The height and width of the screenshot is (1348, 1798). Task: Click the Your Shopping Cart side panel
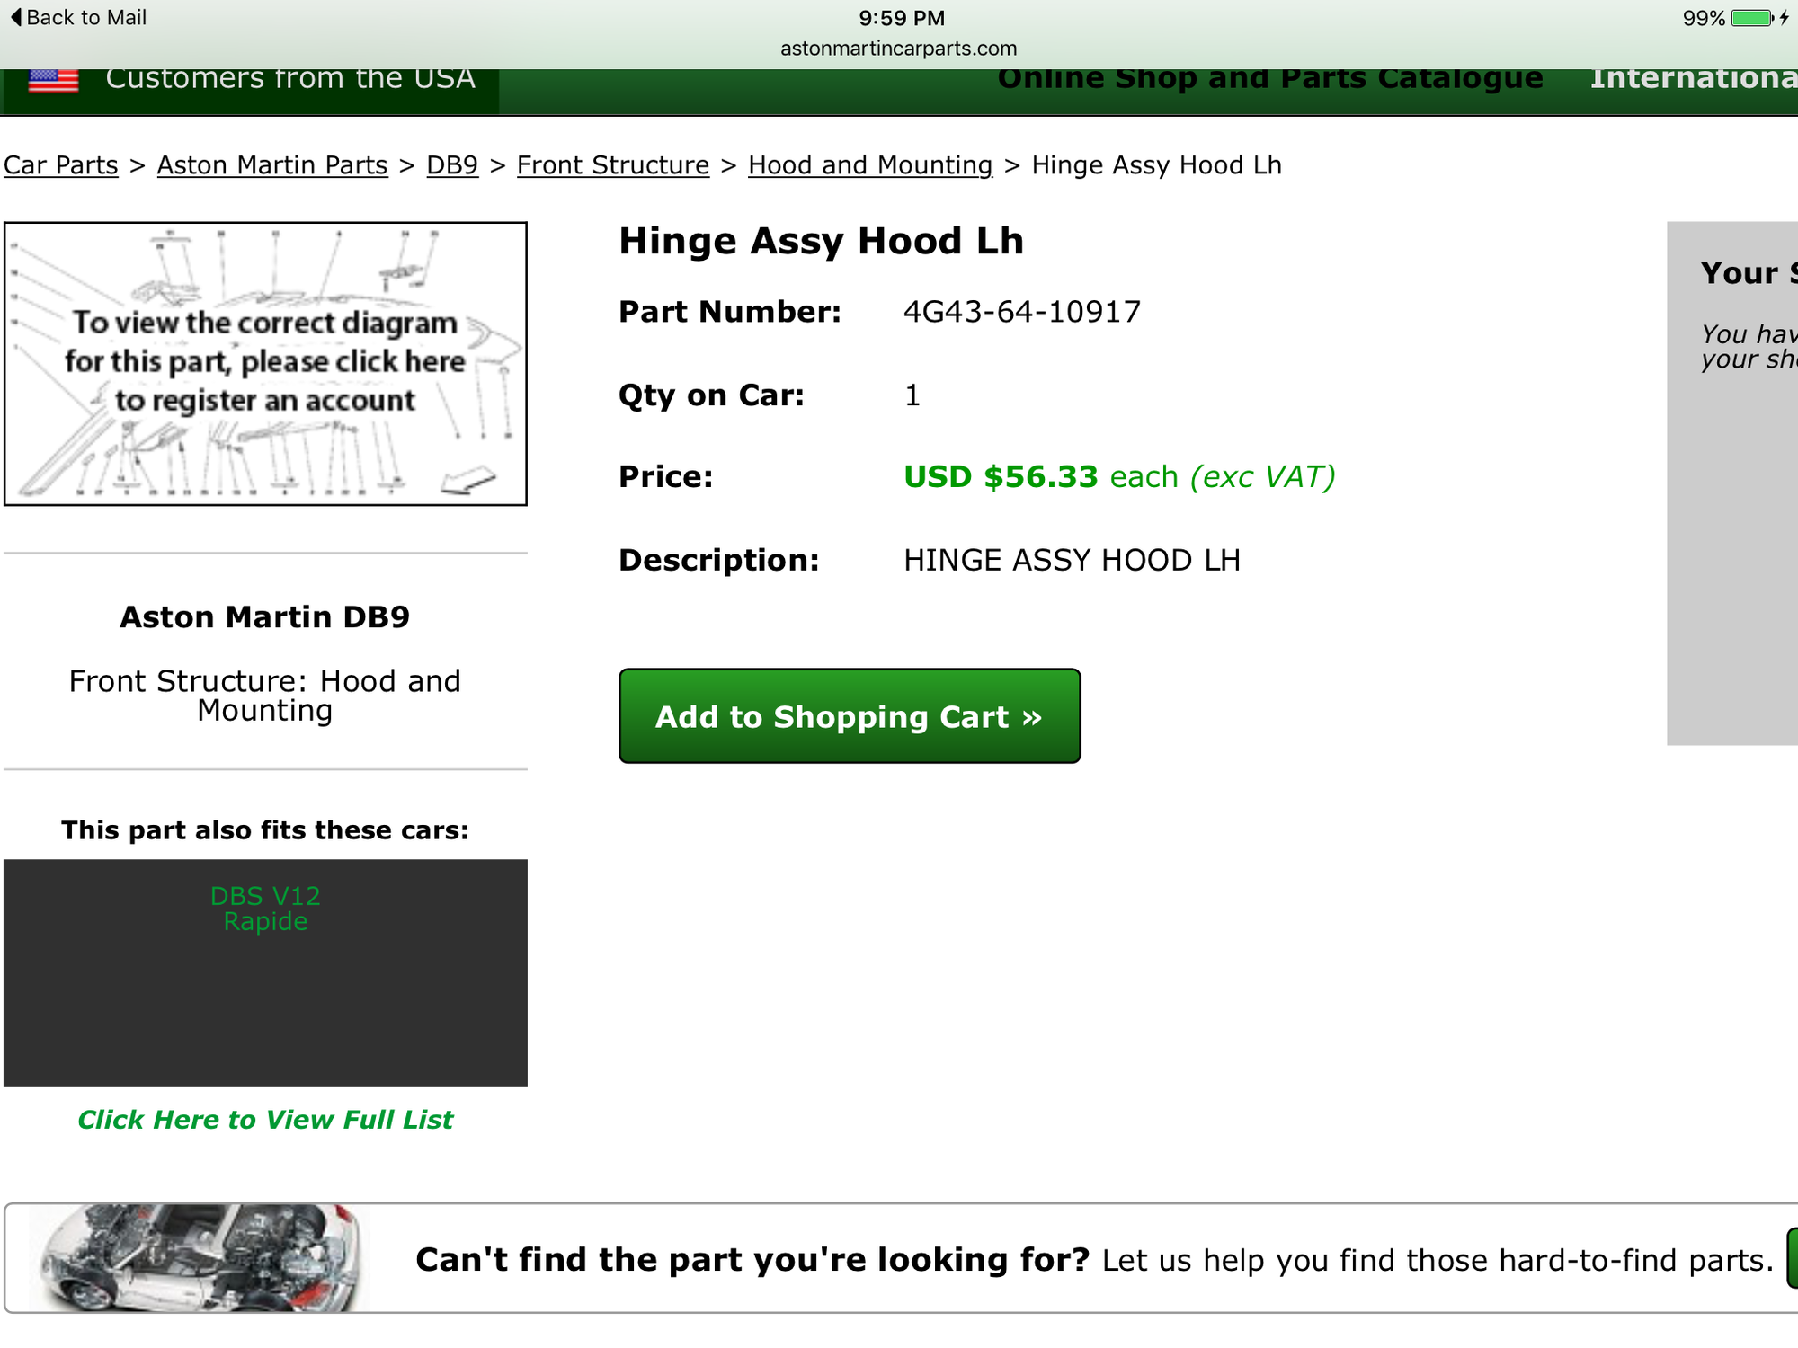tap(1732, 483)
